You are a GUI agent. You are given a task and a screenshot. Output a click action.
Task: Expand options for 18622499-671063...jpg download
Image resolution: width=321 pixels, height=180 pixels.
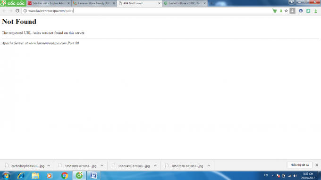pos(155,166)
